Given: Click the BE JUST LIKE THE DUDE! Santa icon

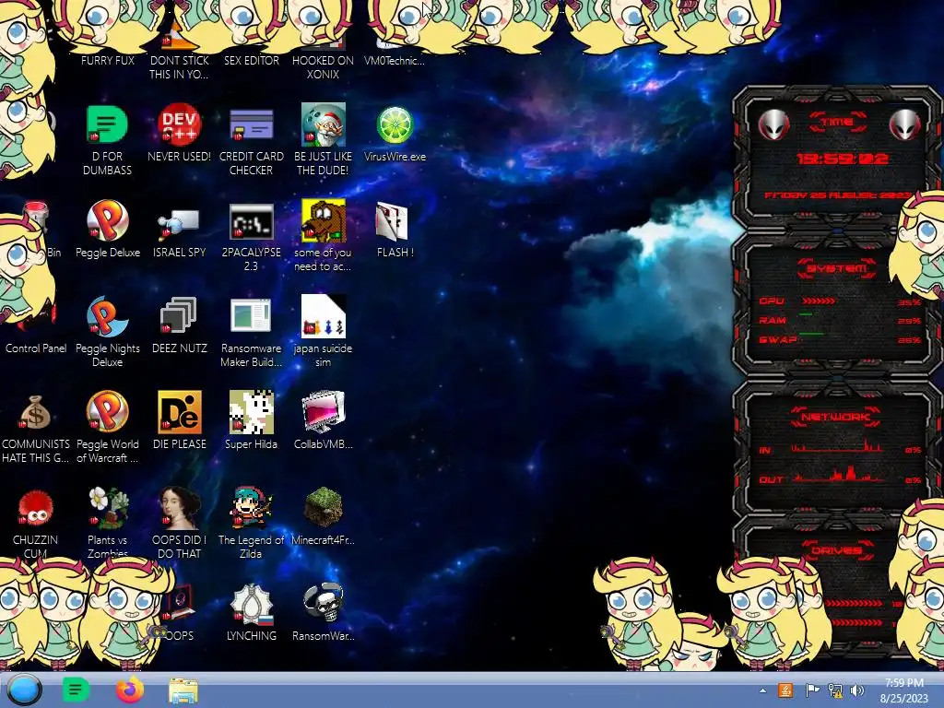Looking at the screenshot, I should pos(324,124).
